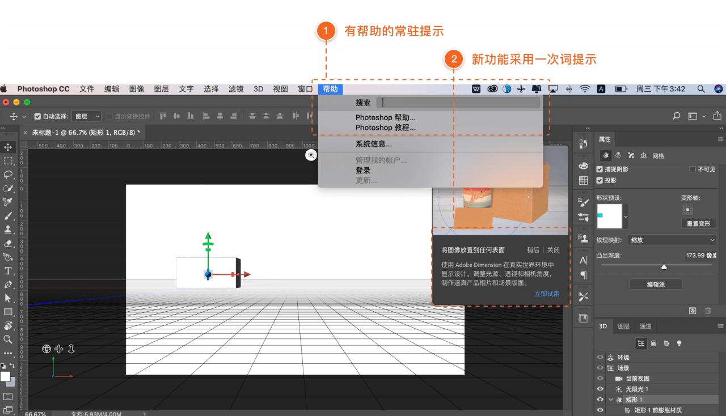
Task: Select the Quick Selection tool
Action: (x=8, y=188)
